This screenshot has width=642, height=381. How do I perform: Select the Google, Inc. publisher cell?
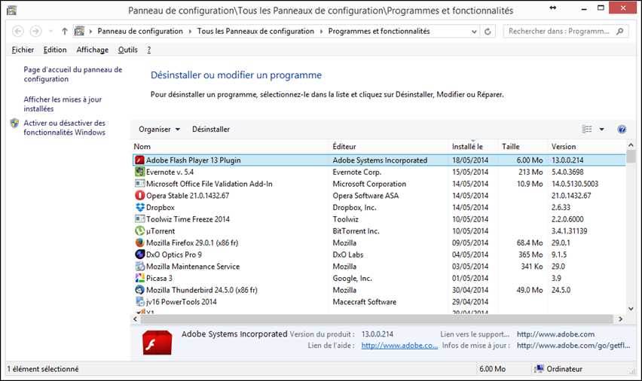[352, 279]
